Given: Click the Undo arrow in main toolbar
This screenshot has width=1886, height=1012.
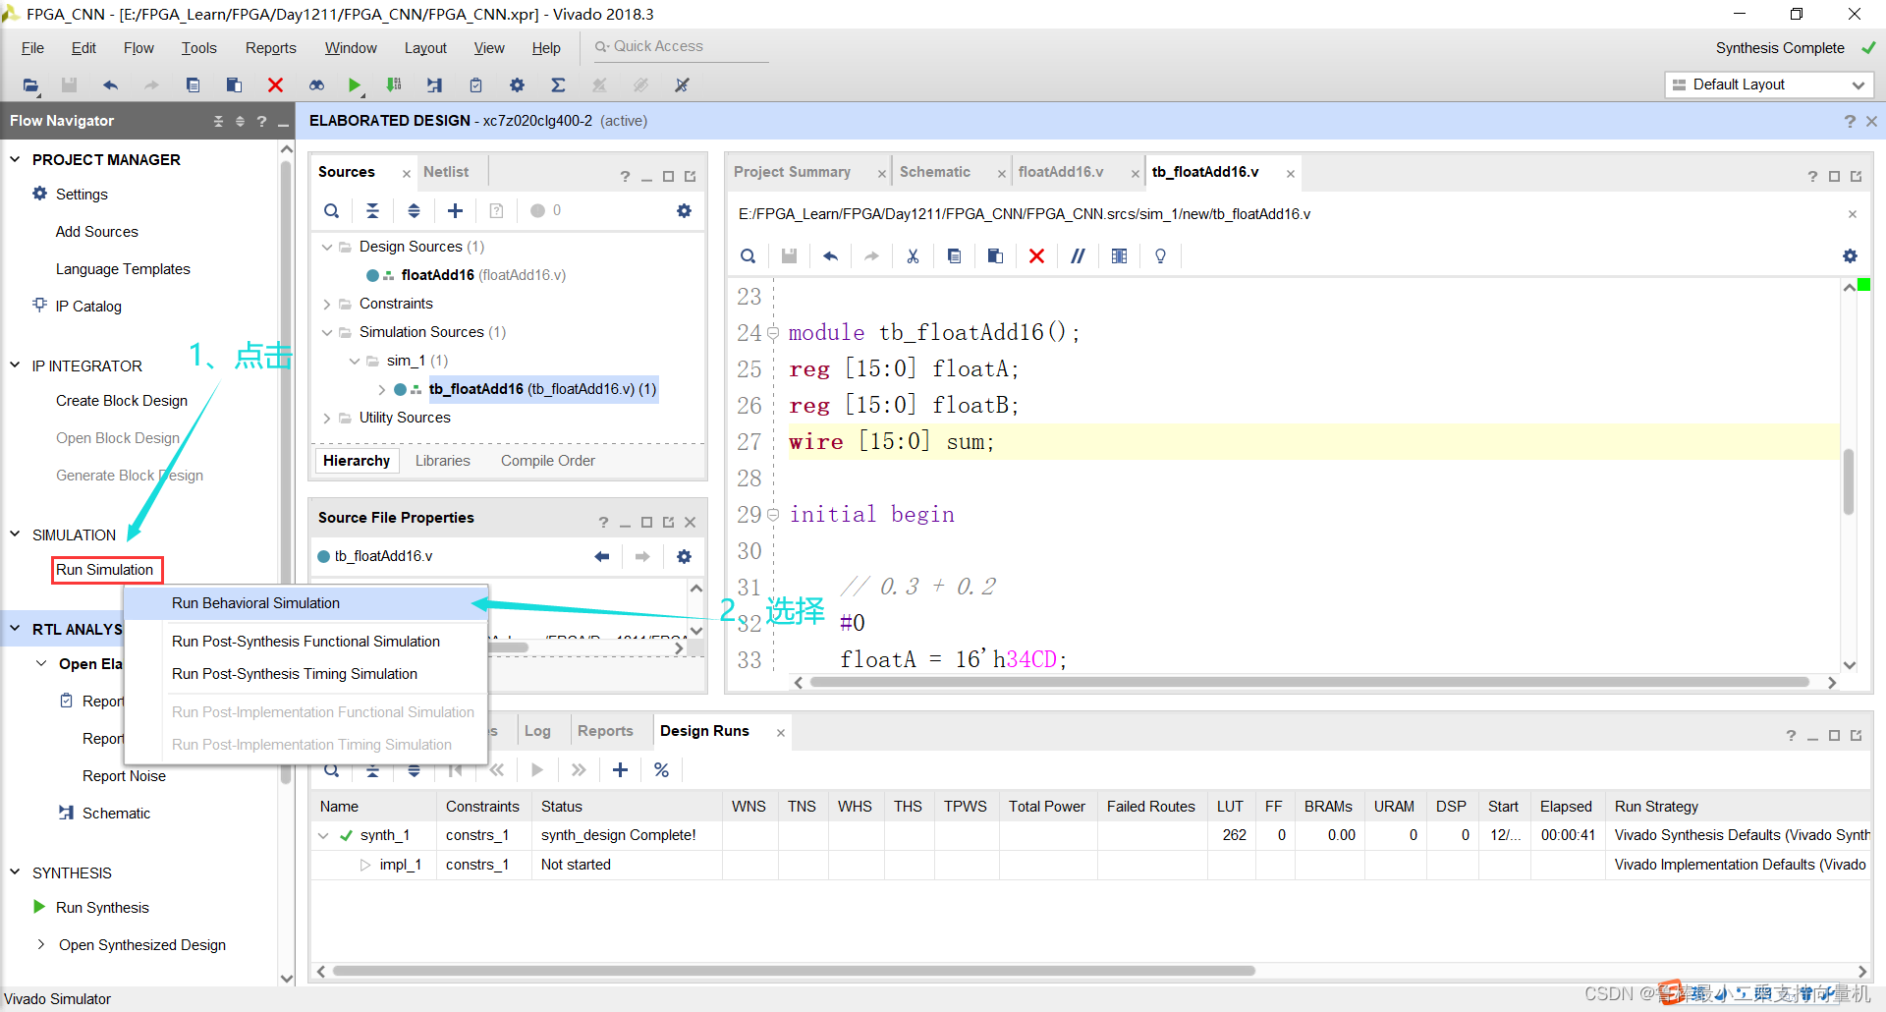Looking at the screenshot, I should pyautogui.click(x=110, y=85).
